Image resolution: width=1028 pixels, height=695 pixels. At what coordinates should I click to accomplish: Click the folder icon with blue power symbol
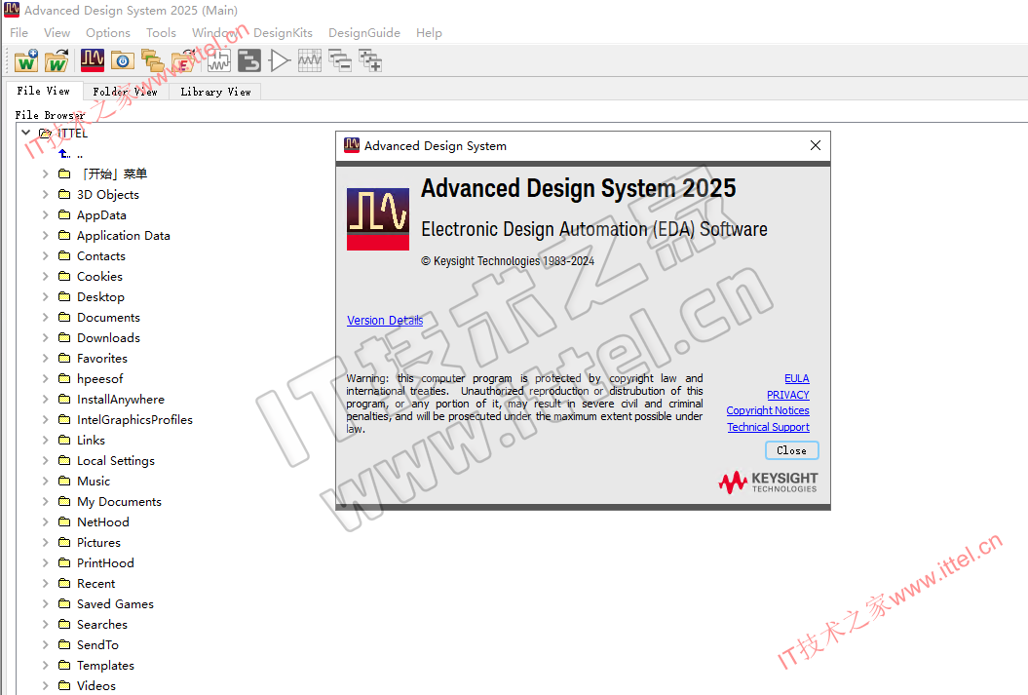(x=123, y=61)
